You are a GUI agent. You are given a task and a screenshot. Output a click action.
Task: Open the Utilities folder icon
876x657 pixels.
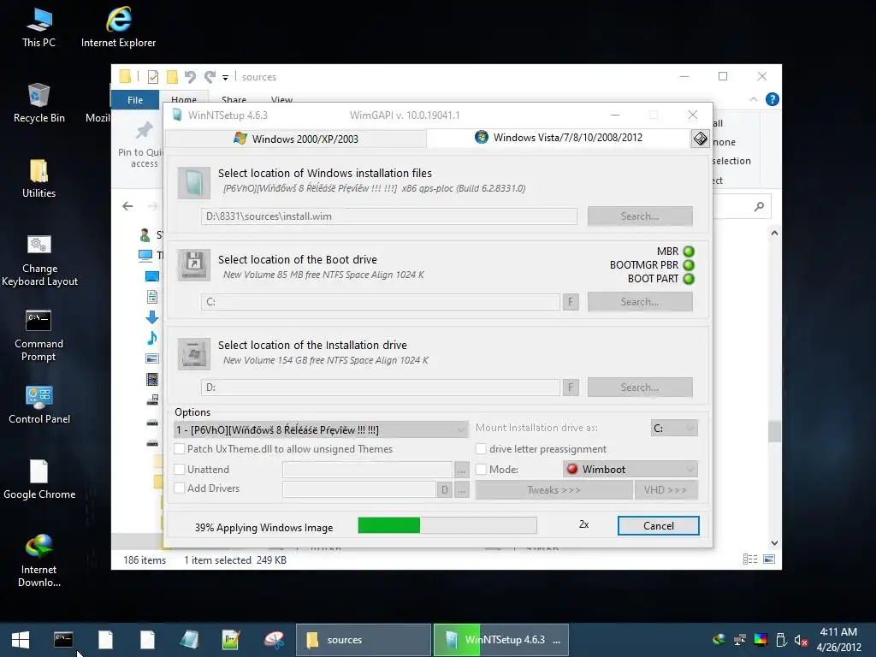(x=39, y=178)
